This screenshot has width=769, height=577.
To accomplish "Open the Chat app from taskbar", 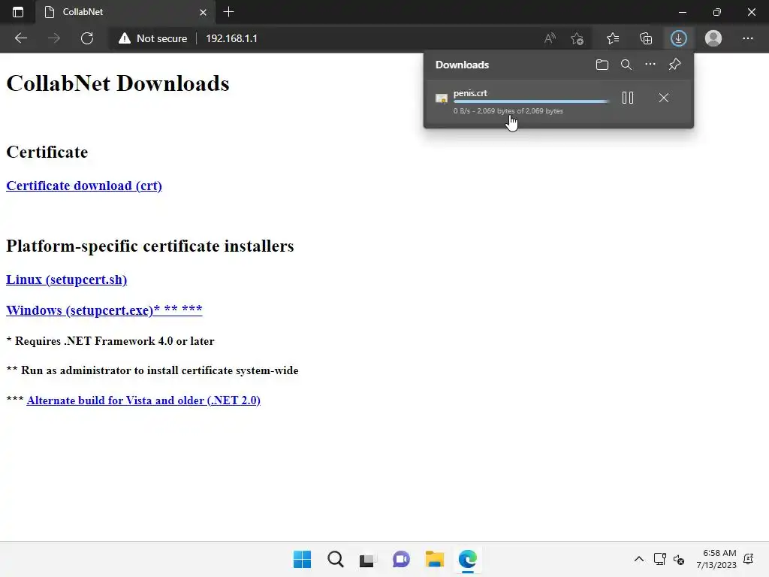I will click(401, 559).
